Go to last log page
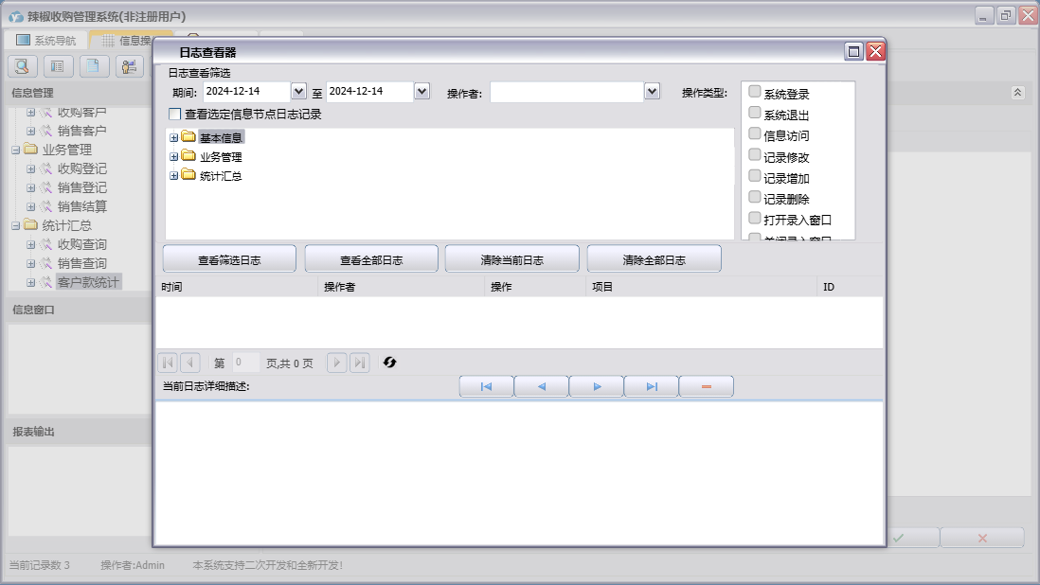This screenshot has width=1040, height=585. 360,363
